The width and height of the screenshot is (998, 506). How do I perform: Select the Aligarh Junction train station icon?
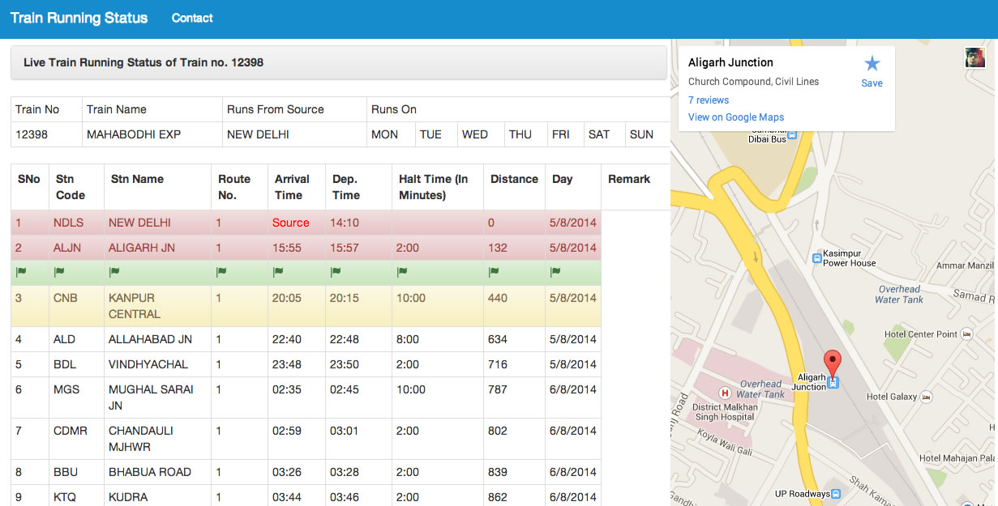(x=832, y=382)
